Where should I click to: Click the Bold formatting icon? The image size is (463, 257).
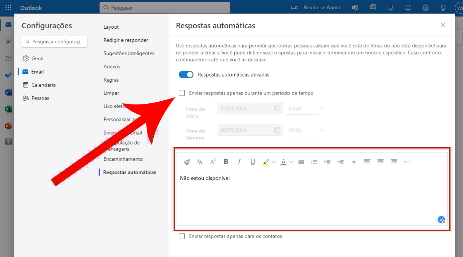226,162
